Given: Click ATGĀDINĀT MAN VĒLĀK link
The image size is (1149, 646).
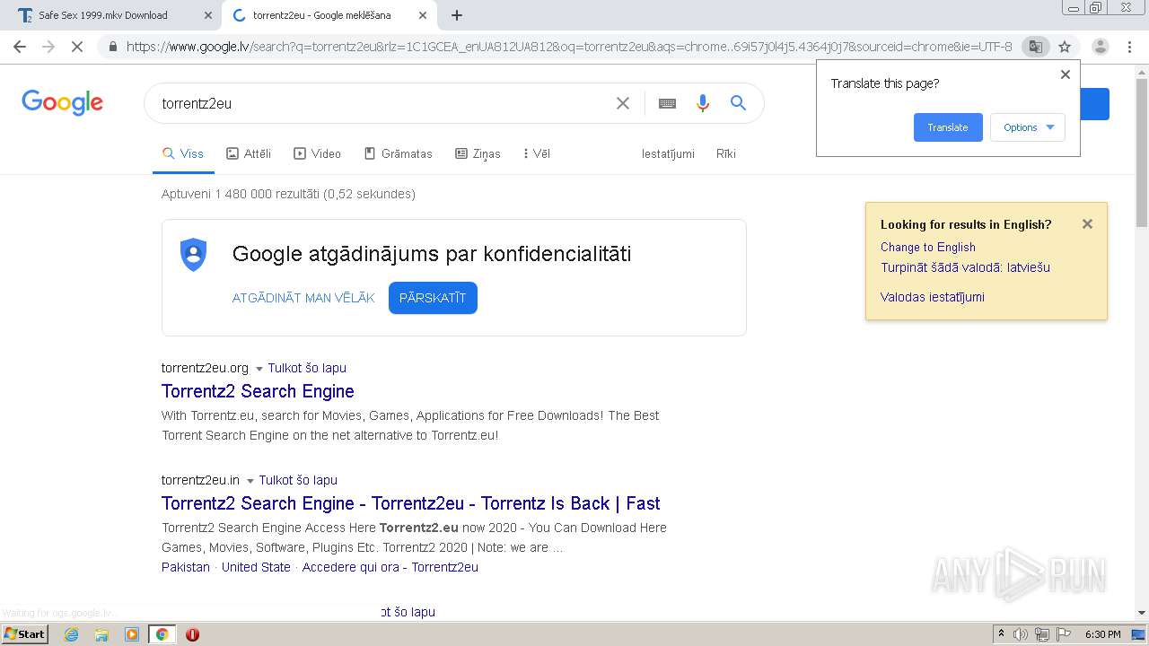Looking at the screenshot, I should tap(303, 298).
